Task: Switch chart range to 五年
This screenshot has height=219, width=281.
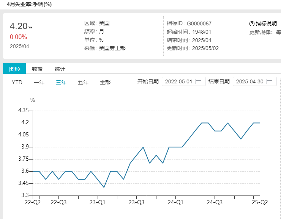Action: click(x=83, y=82)
